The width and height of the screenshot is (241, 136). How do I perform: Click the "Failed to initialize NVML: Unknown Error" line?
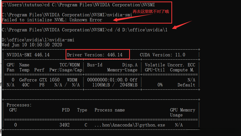tap(52, 20)
